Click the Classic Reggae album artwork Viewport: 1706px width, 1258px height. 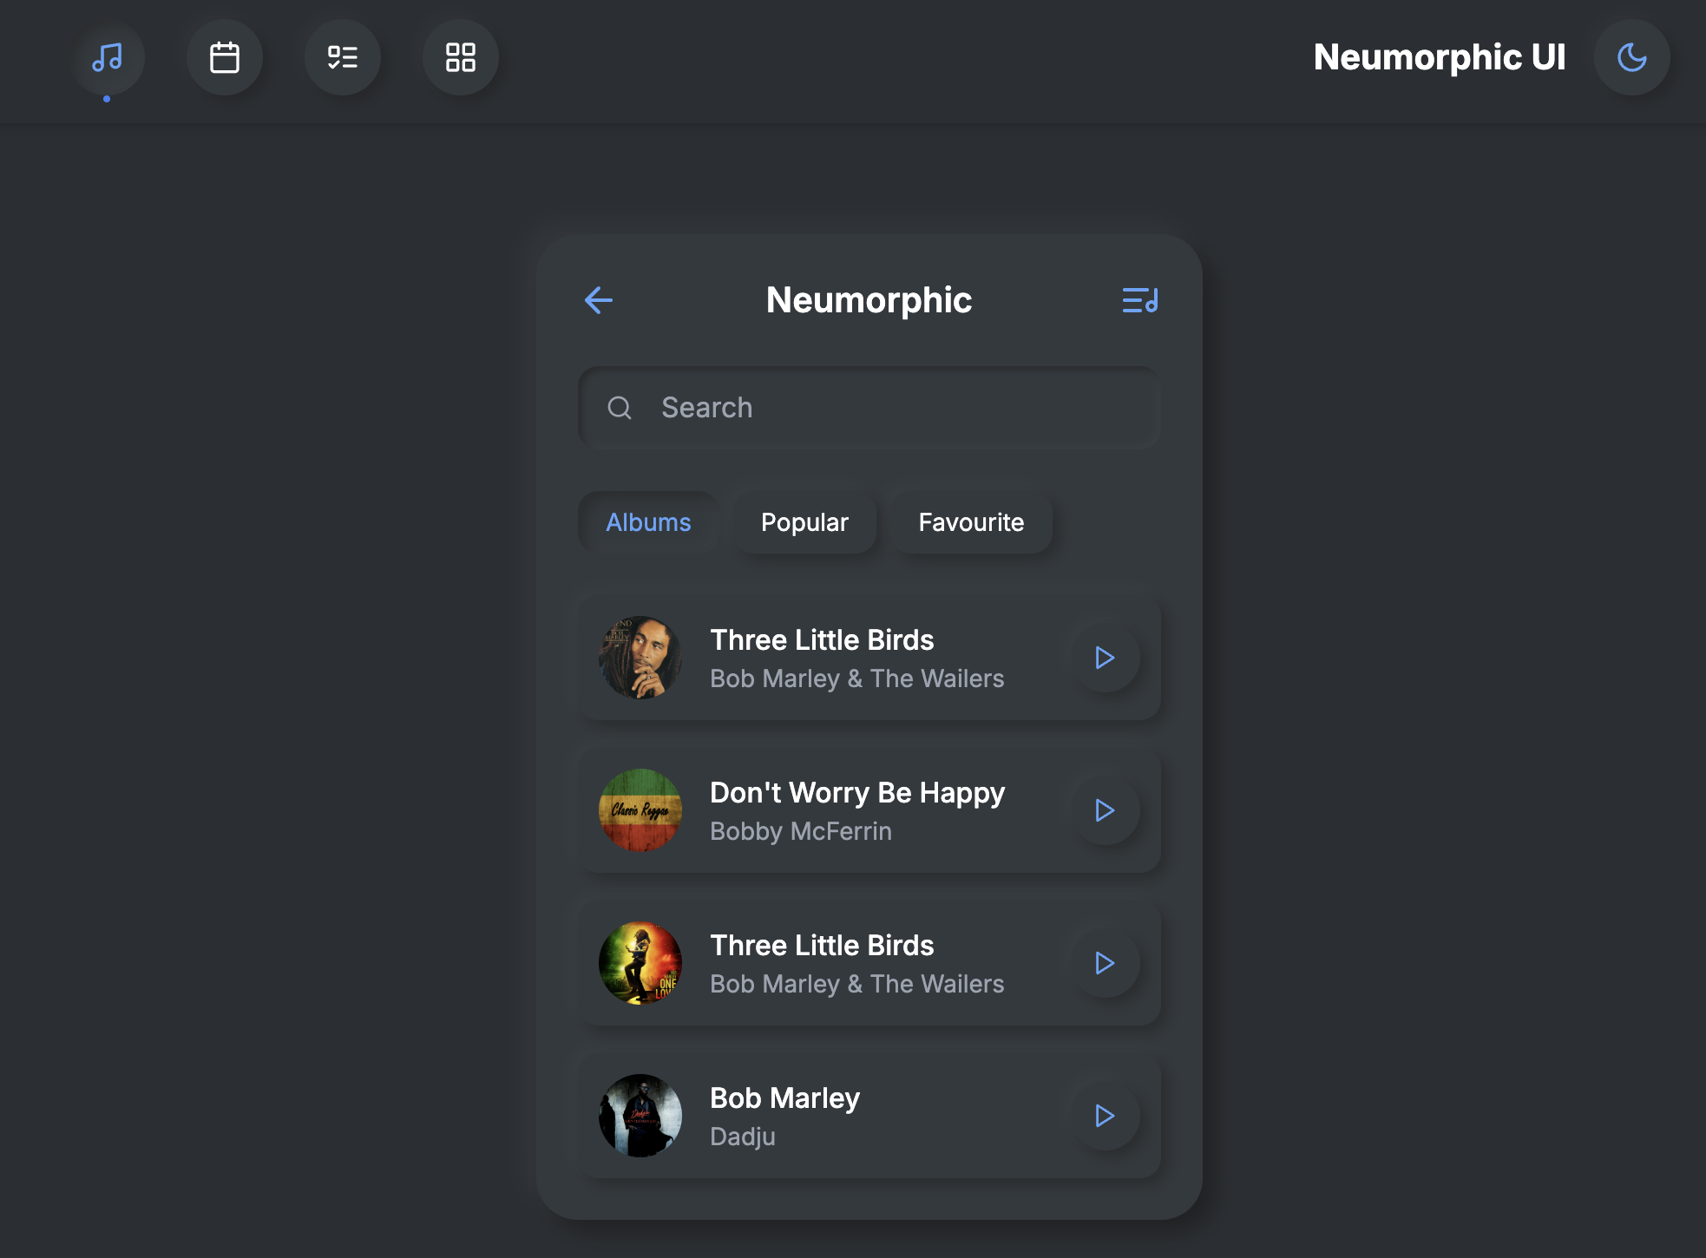tap(640, 810)
